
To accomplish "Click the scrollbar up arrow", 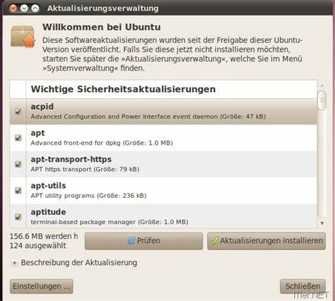I will pyautogui.click(x=322, y=85).
